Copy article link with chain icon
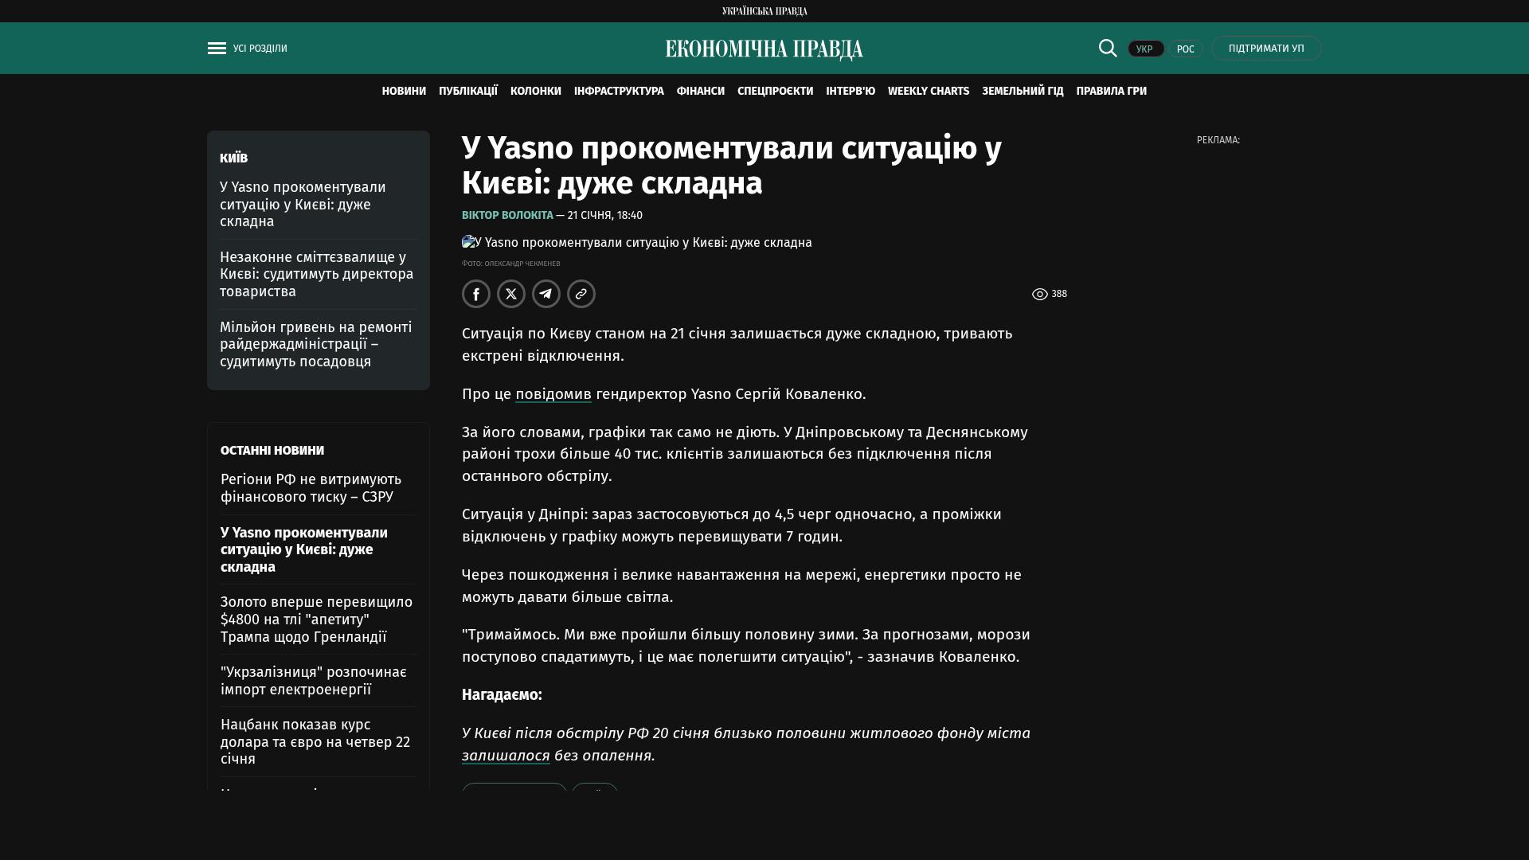Viewport: 1529px width, 860px height. [581, 294]
